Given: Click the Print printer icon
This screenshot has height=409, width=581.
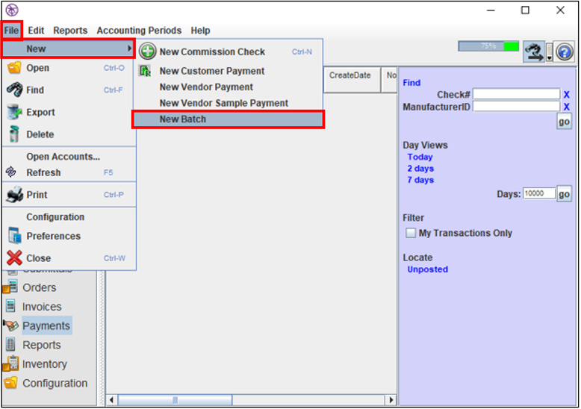Looking at the screenshot, I should click(14, 195).
